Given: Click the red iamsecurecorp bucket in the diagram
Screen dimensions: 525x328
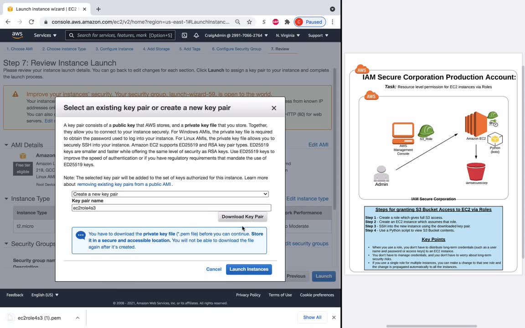Looking at the screenshot, I should click(x=476, y=171).
